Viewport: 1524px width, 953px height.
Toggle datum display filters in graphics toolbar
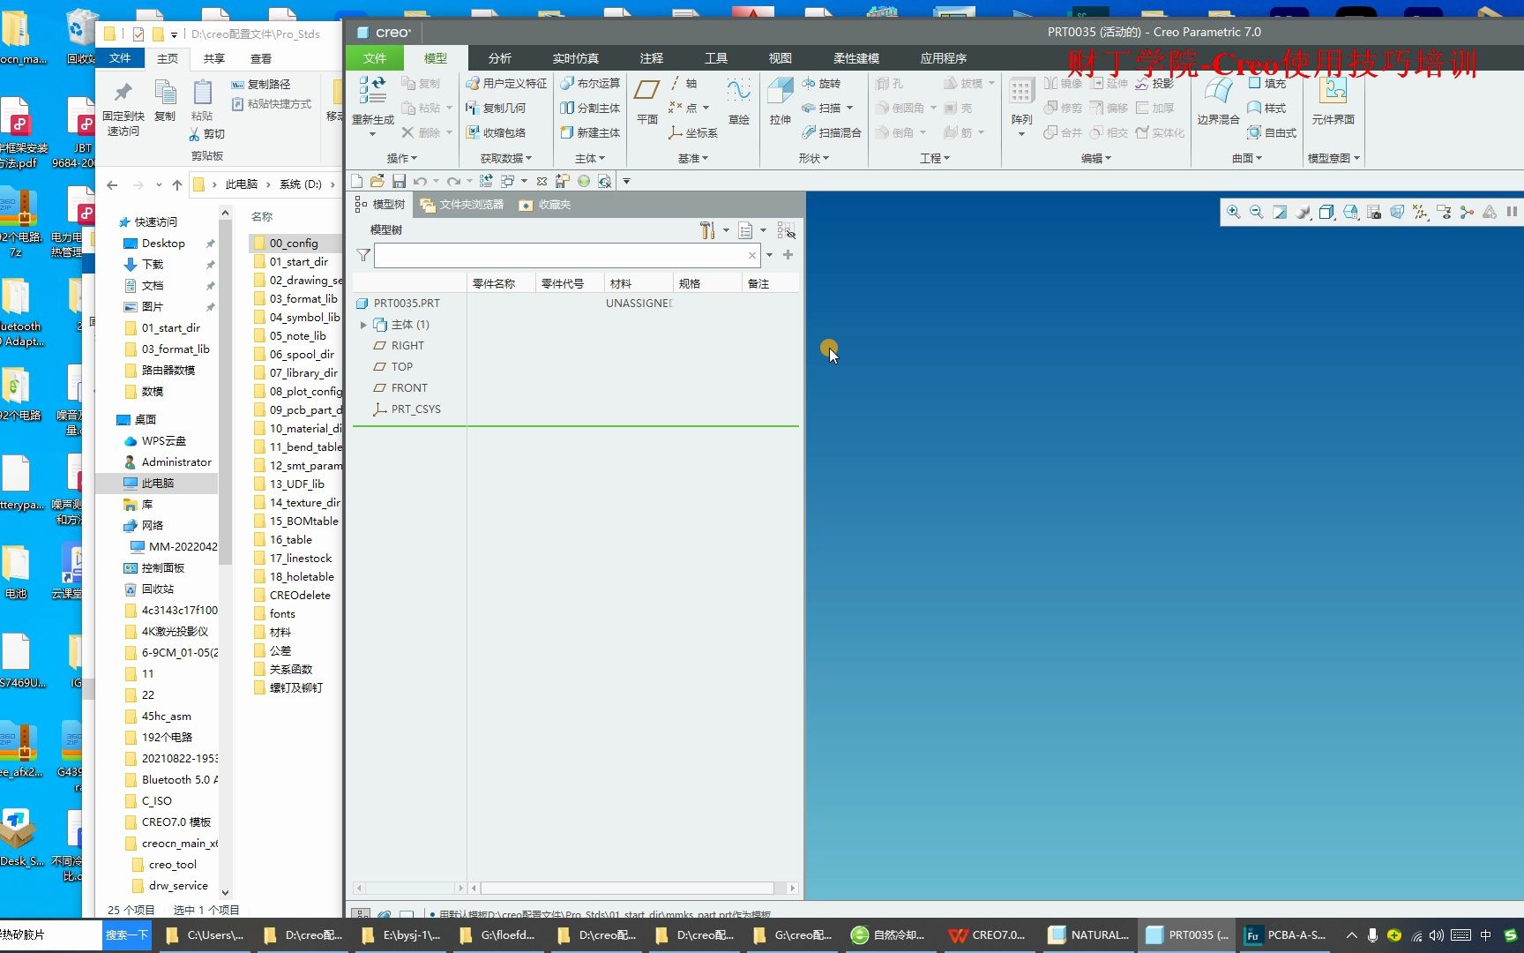[x=1420, y=212]
